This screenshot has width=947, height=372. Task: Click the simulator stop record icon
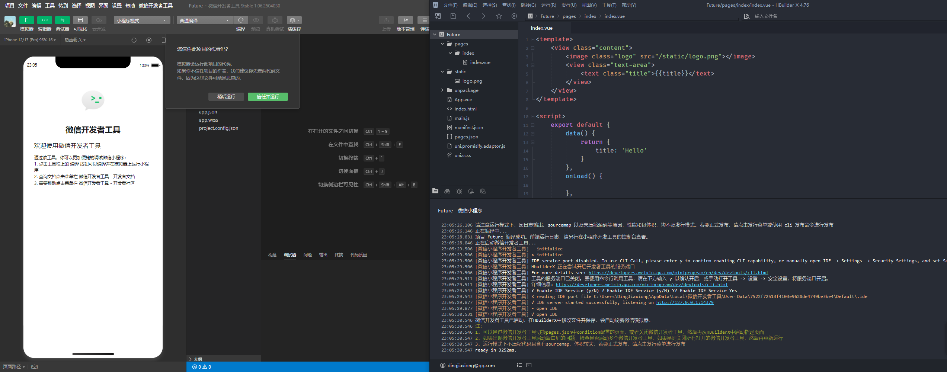149,40
